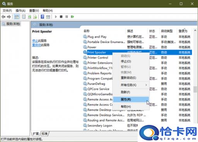Select the Remote Desktop Services row
The width and height of the screenshot is (198, 142).
pos(137,115)
